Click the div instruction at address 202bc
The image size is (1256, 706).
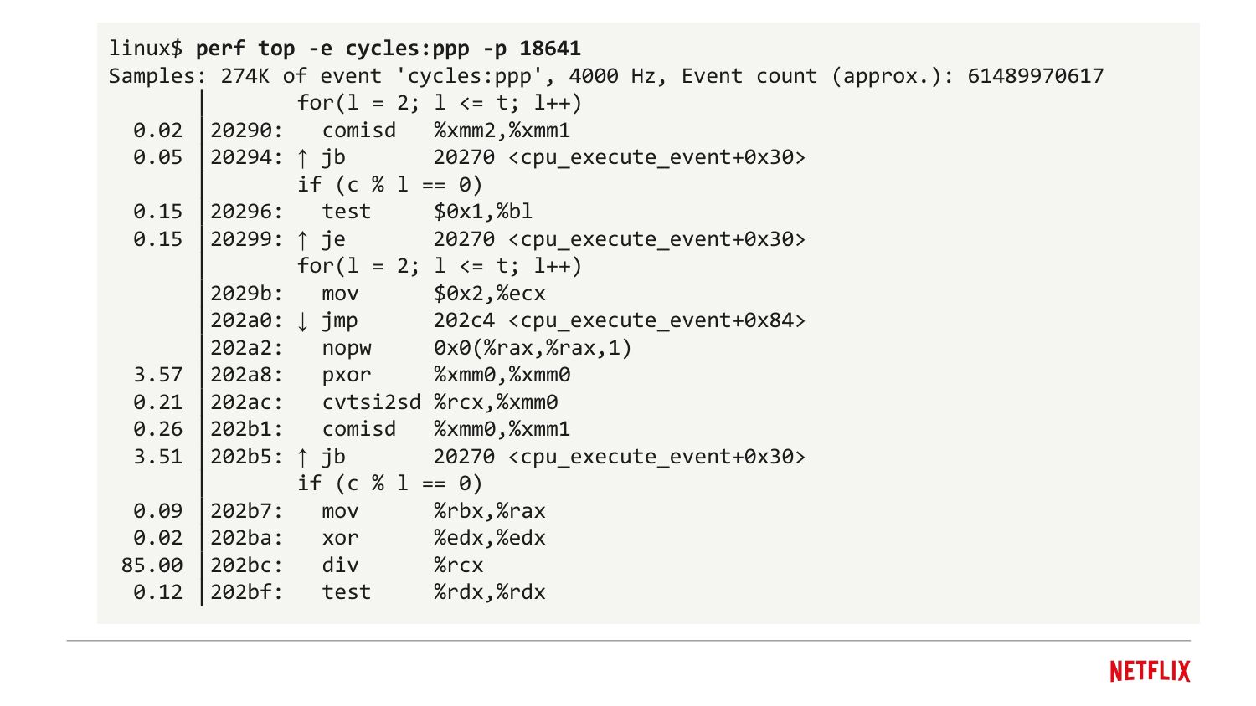click(x=340, y=565)
